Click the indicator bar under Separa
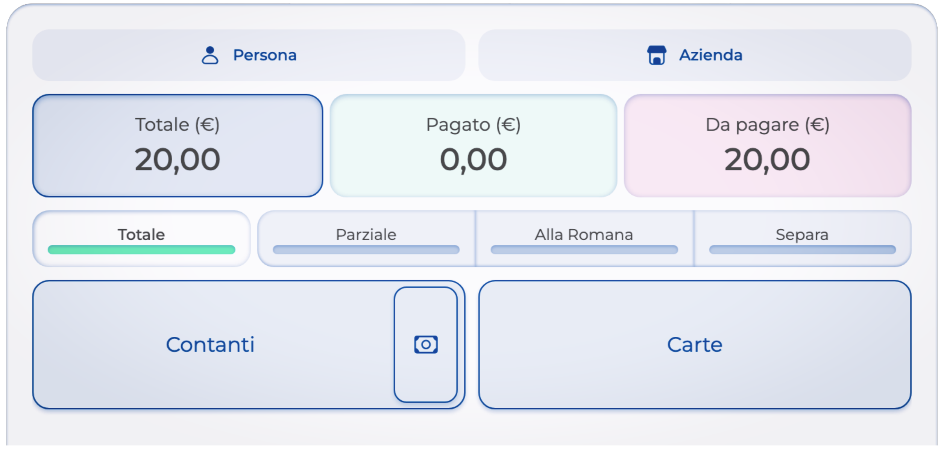Viewport: 944px width, 451px height. pyautogui.click(x=802, y=250)
